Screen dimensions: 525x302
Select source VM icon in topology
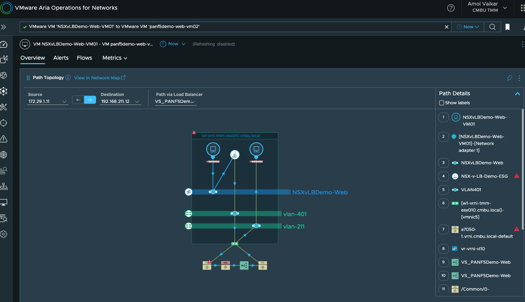coord(213,149)
